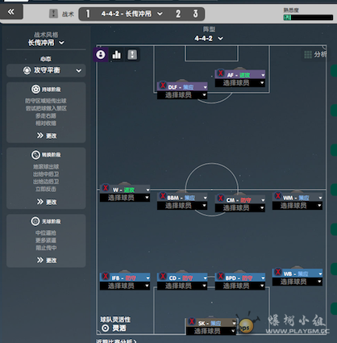Click the exclamation alert icon above the pitch

[132, 55]
